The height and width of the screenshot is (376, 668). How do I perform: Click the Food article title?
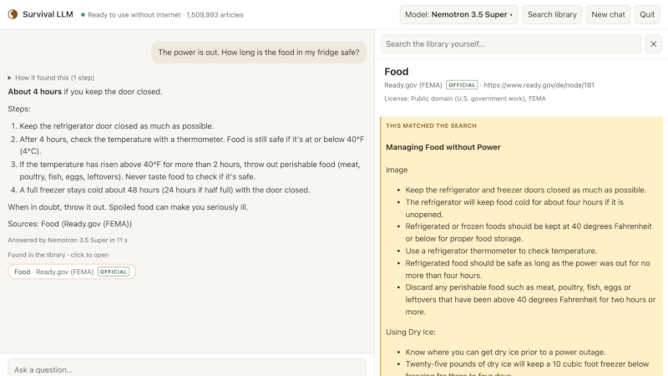pos(396,72)
